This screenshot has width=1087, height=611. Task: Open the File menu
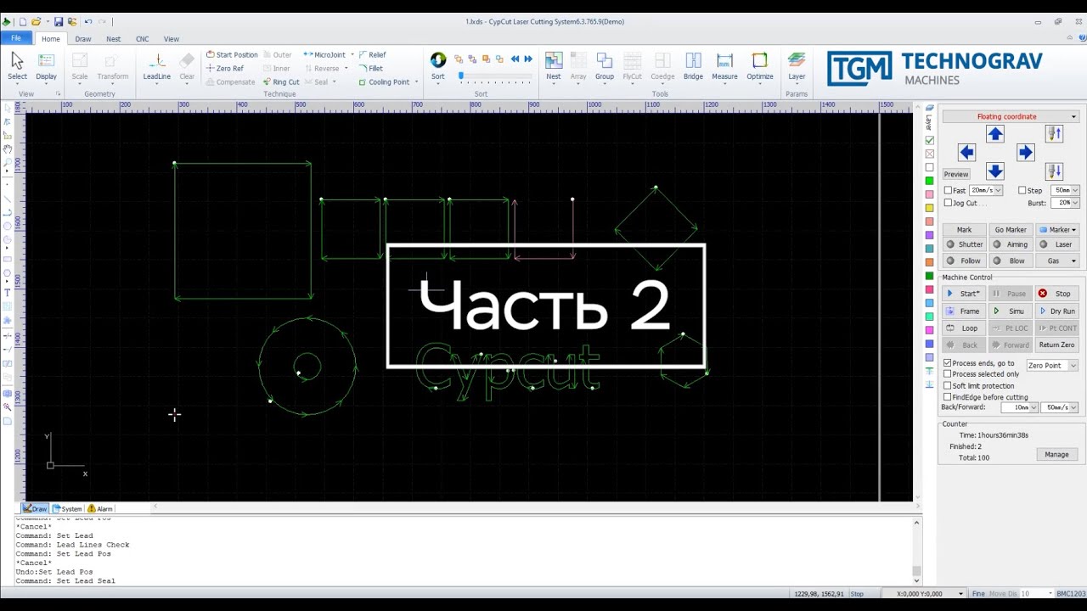16,38
